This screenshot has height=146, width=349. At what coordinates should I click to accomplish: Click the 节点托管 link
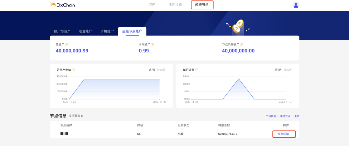(x=271, y=116)
